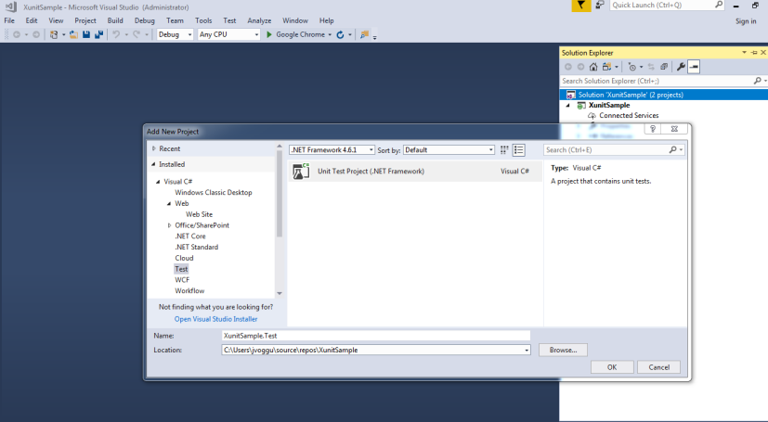Open the Any CPU platform dropdown
768x422 pixels.
click(256, 34)
